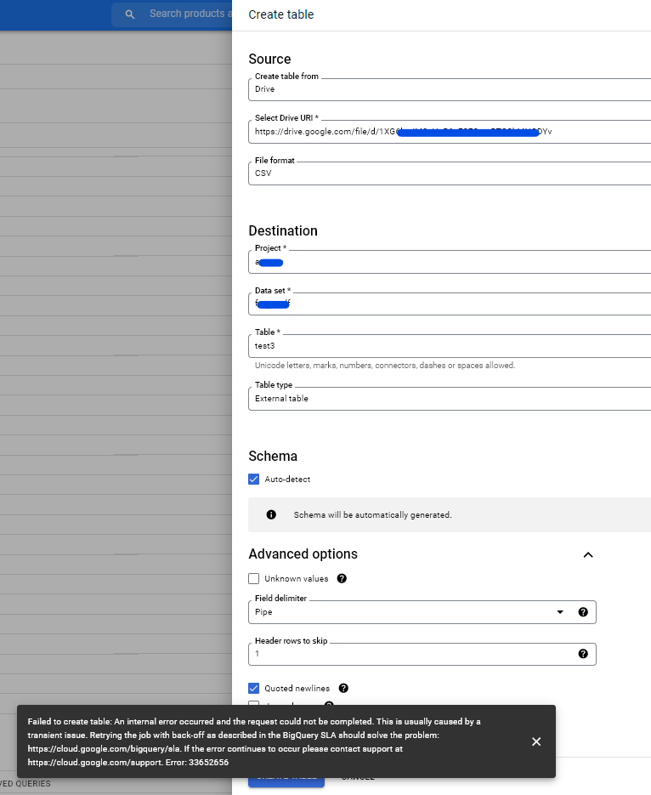Click the Schema will be automatically generated text
Screen dimensions: 651x795
373,514
